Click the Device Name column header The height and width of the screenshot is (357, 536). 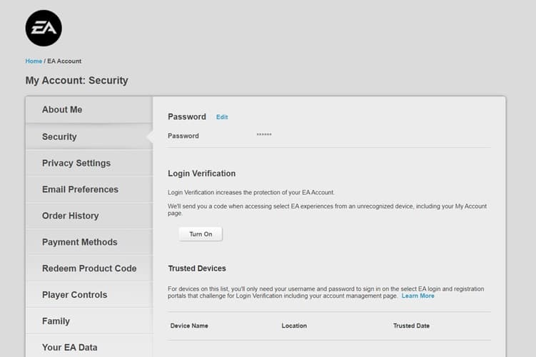coord(189,326)
